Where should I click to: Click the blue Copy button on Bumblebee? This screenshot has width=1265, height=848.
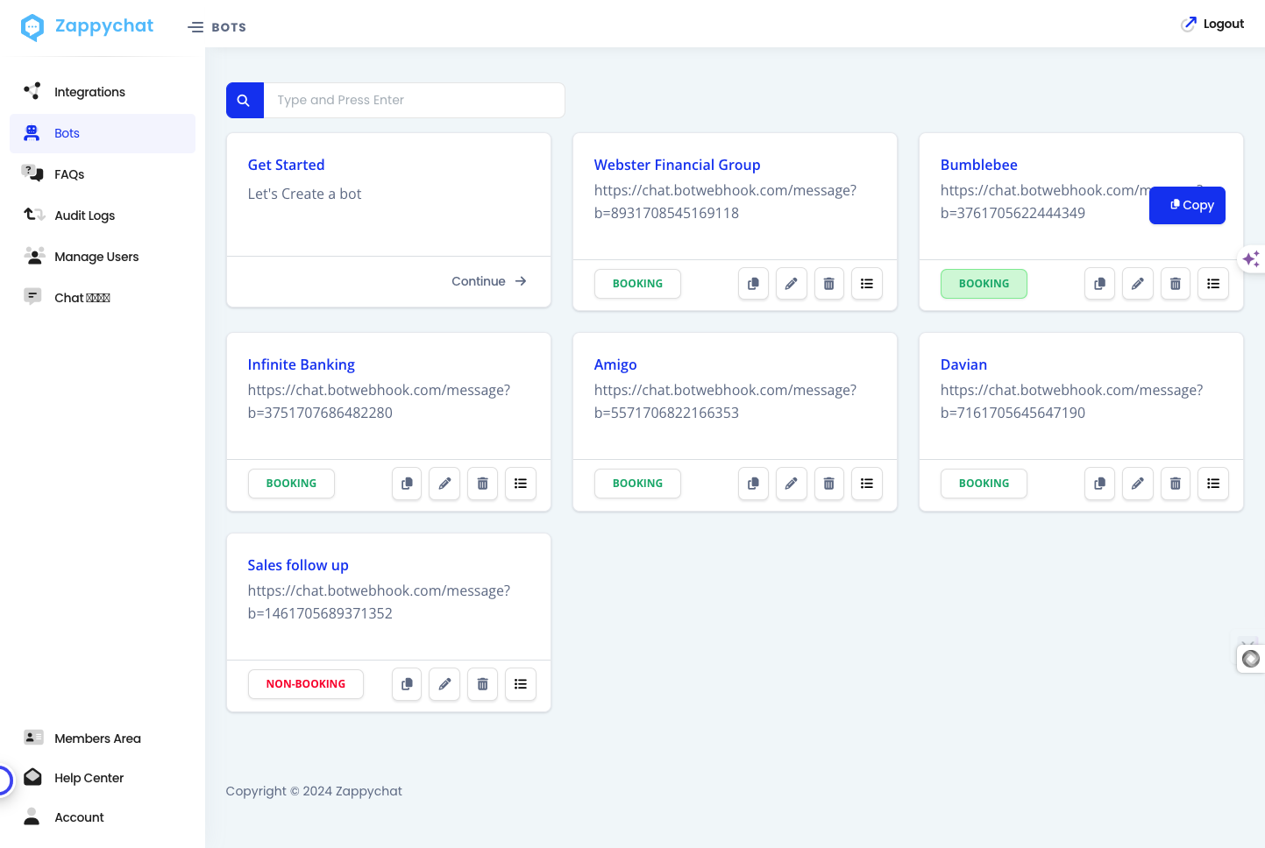coord(1187,205)
